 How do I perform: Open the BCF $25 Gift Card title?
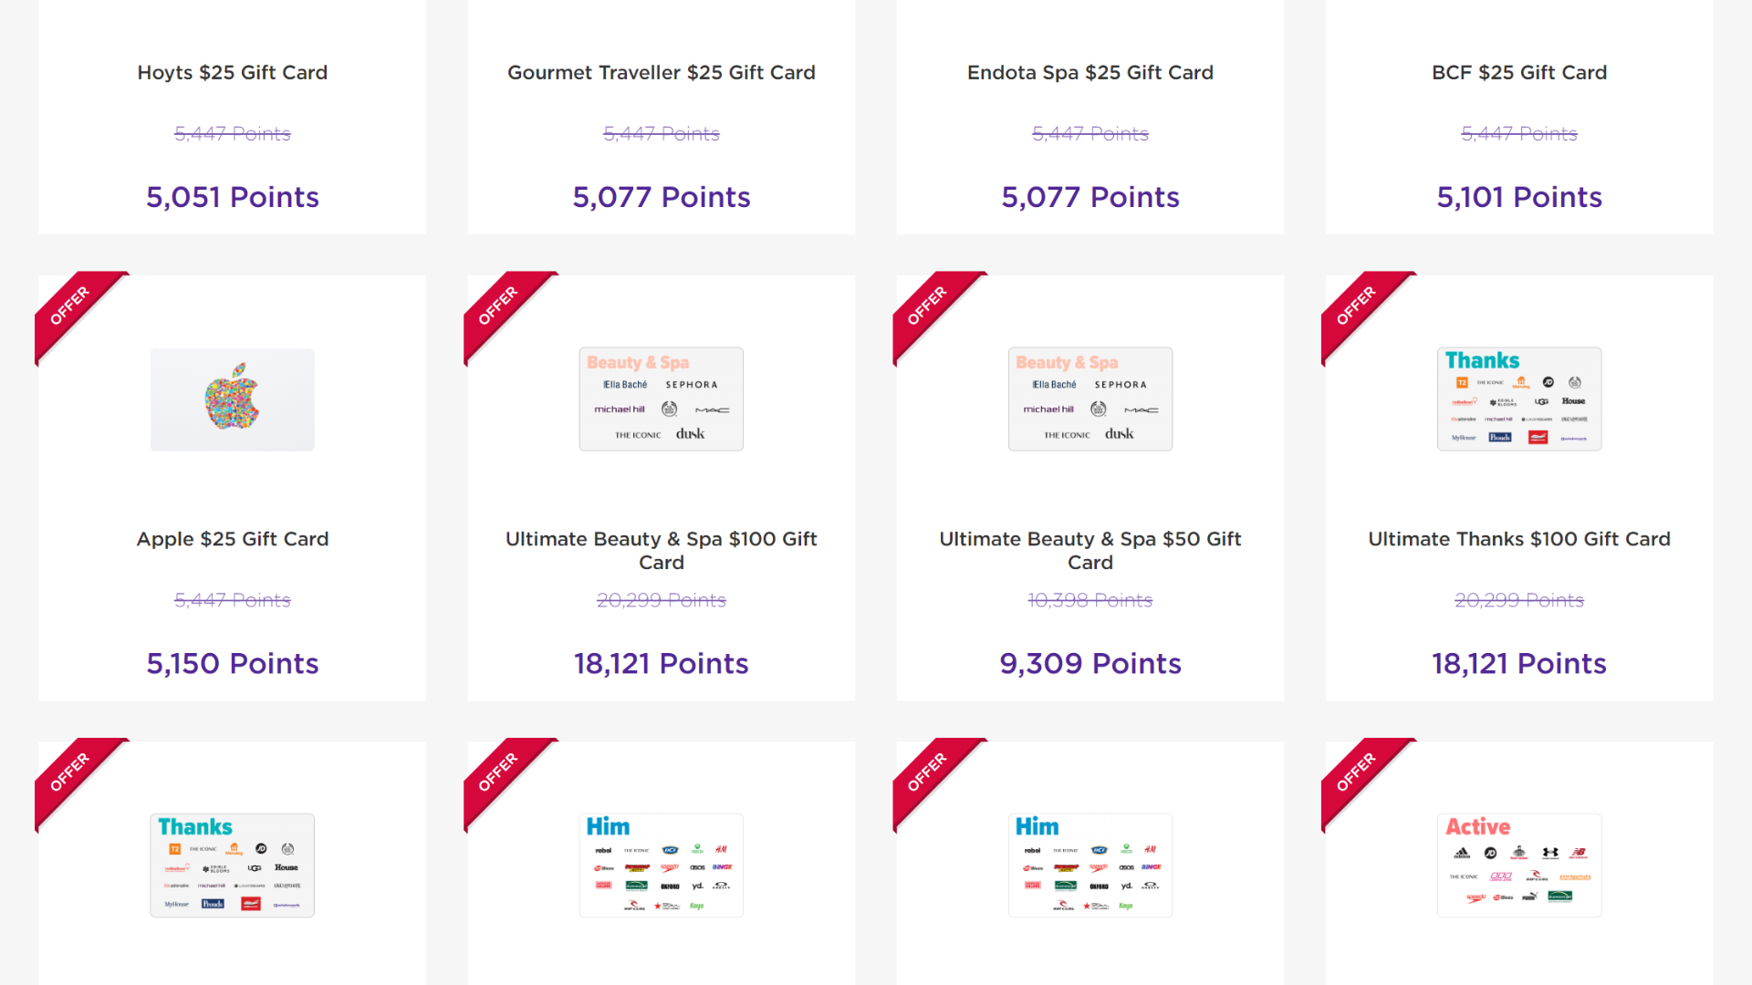coord(1519,73)
